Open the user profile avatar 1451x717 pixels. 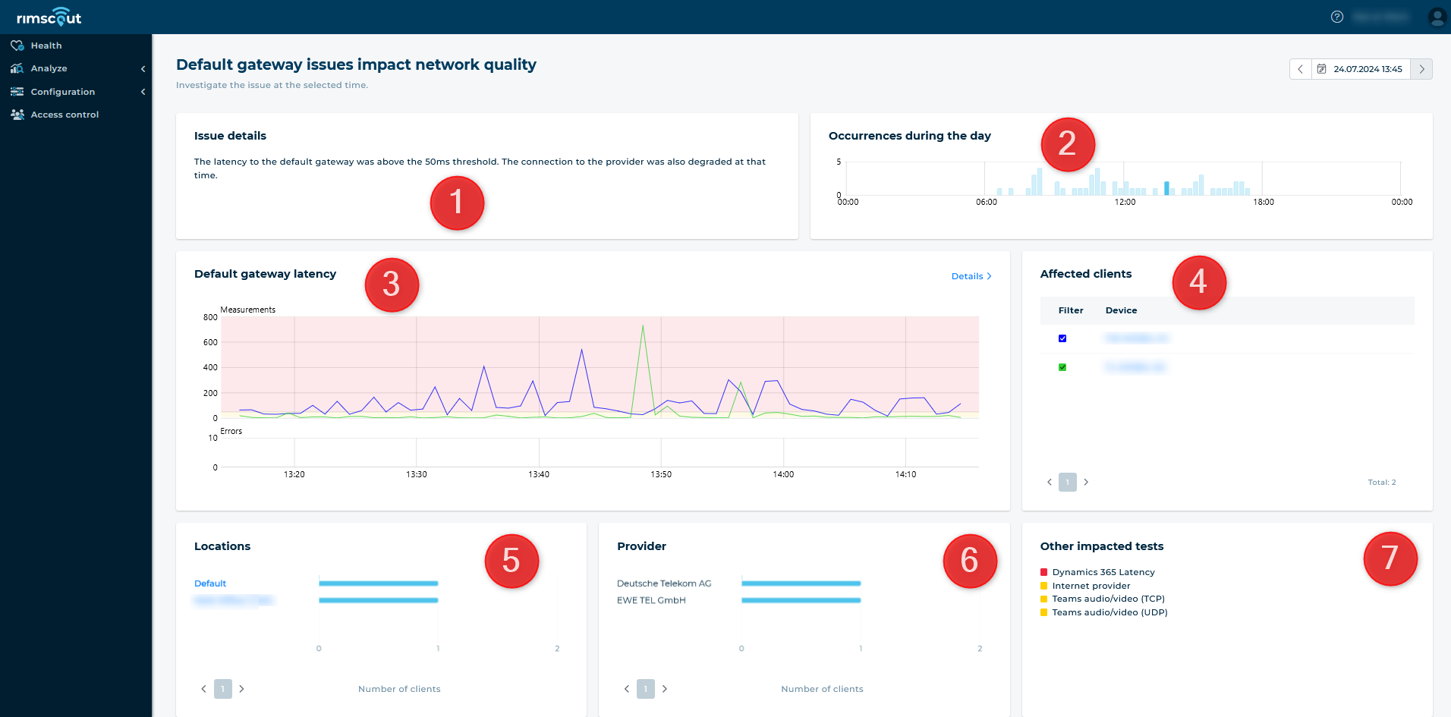pyautogui.click(x=1437, y=17)
